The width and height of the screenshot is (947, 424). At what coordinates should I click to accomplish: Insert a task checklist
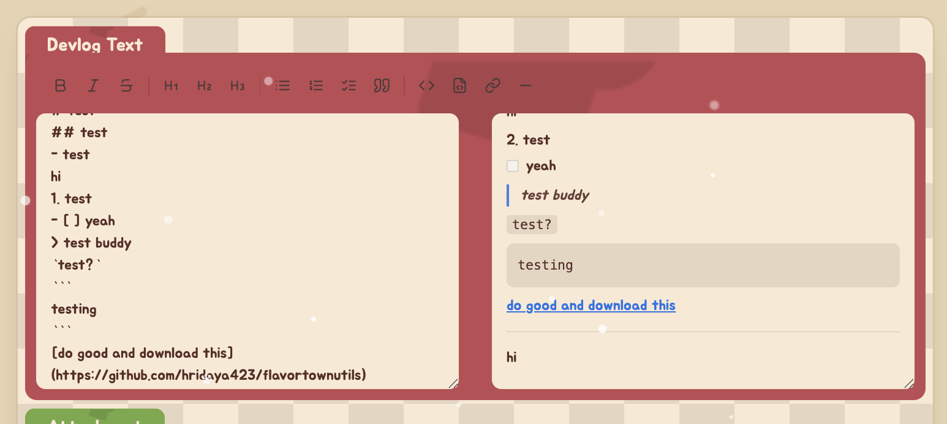click(x=349, y=86)
